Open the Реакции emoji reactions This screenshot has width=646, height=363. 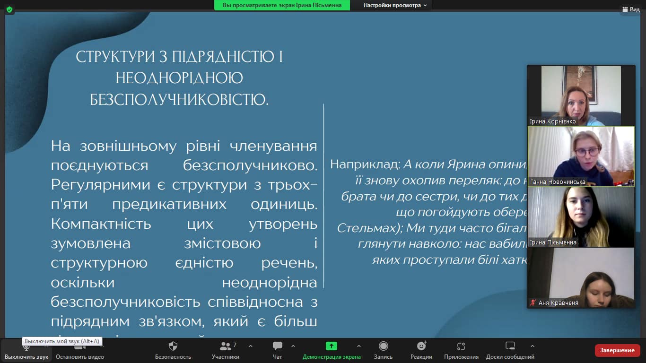[x=421, y=350]
